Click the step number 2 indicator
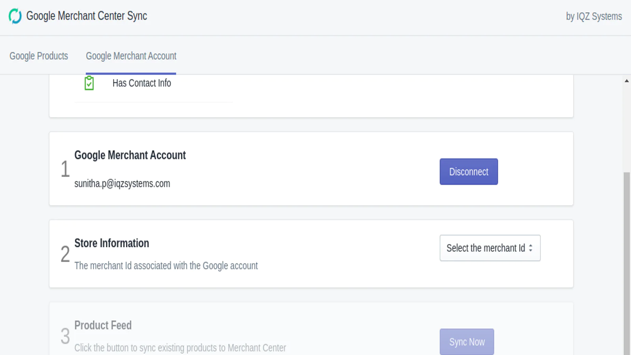 (x=65, y=254)
